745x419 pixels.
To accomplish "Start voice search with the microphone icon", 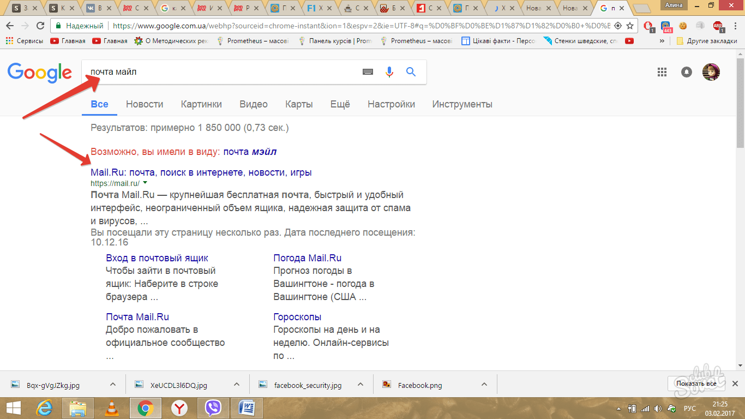I will [389, 72].
